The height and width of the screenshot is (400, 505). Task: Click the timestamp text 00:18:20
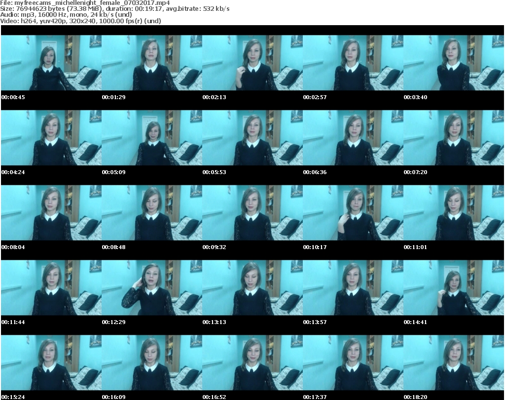415,397
